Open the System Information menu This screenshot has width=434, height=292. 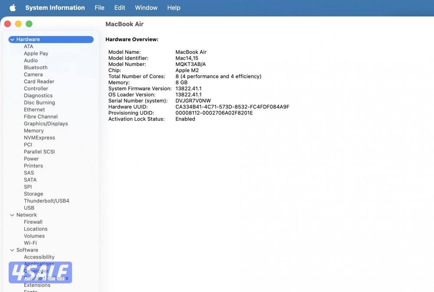click(x=55, y=7)
